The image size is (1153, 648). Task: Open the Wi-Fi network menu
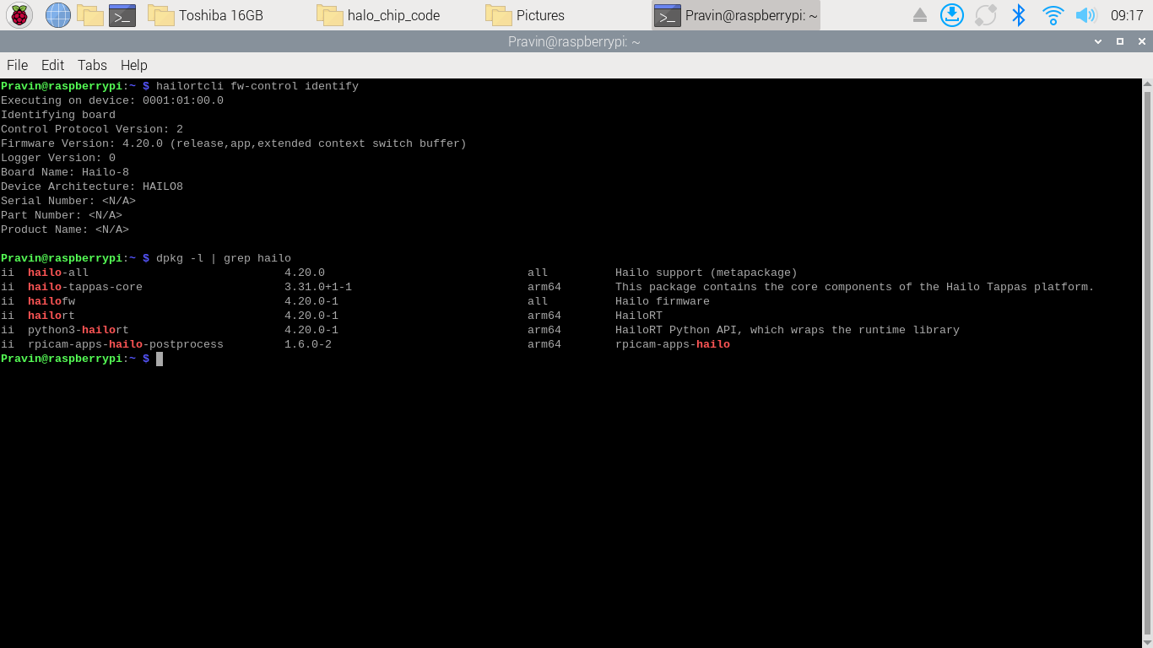[x=1053, y=15]
